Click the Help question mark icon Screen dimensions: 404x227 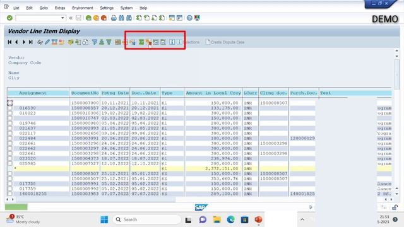(x=189, y=18)
